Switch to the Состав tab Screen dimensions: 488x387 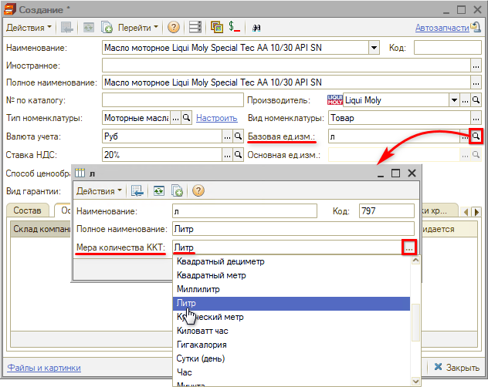coord(27,210)
